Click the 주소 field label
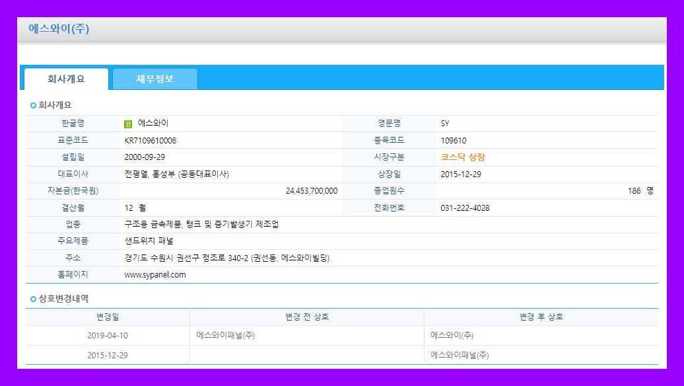Image resolution: width=684 pixels, height=386 pixels. coord(73,258)
